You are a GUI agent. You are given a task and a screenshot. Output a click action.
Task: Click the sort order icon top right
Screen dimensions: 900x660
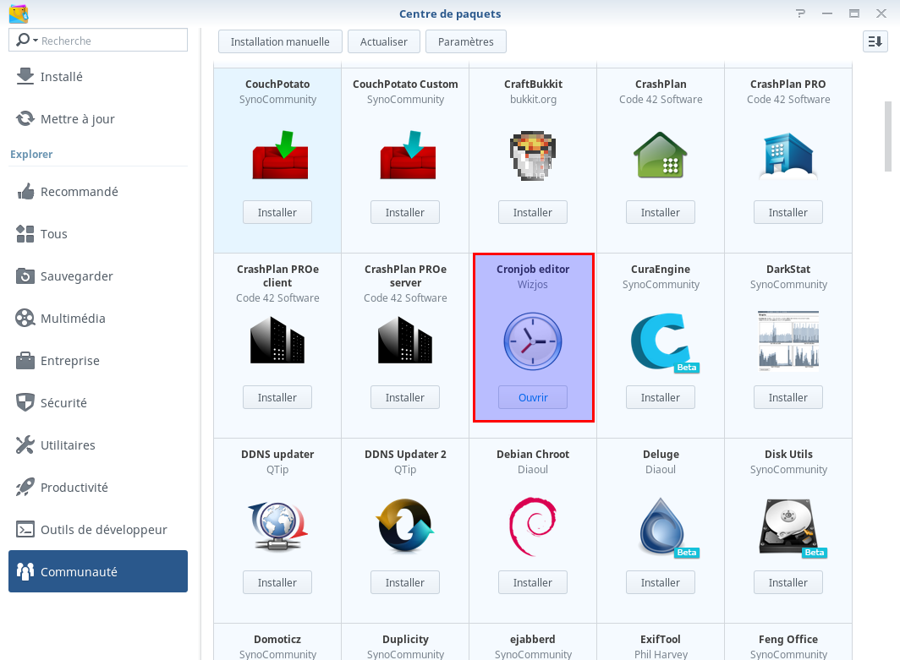[875, 41]
